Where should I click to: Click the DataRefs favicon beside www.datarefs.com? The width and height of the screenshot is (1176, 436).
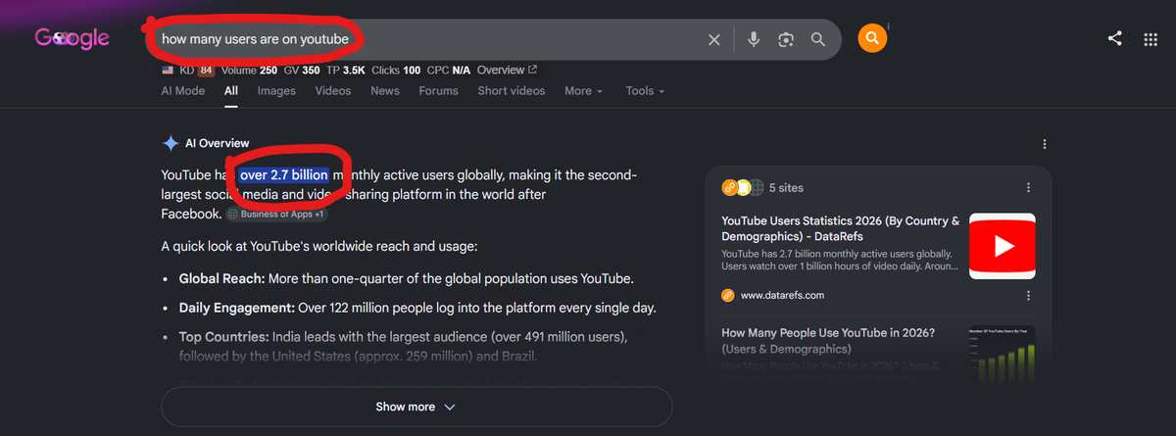click(728, 295)
